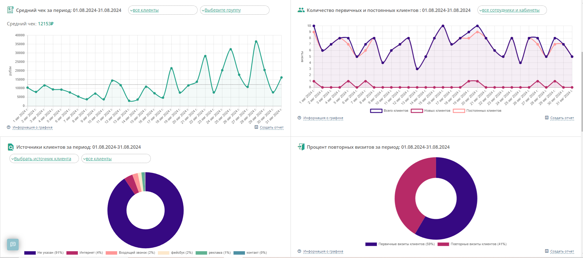Click 'Создать отчет' under average check chart
The image size is (583, 258).
coord(271,128)
